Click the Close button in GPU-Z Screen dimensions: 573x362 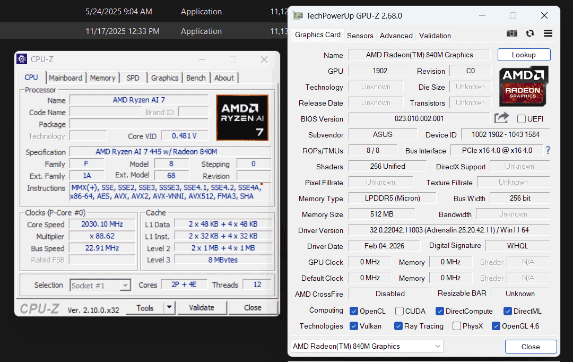(531, 347)
